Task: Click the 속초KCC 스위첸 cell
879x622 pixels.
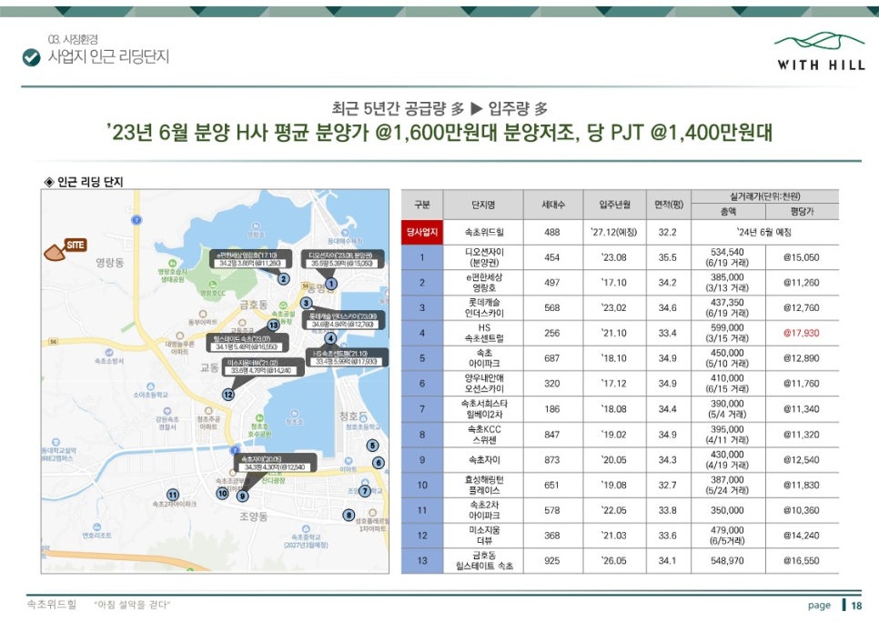Action: [483, 435]
